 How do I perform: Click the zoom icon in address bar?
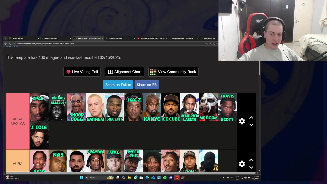click(210, 44)
